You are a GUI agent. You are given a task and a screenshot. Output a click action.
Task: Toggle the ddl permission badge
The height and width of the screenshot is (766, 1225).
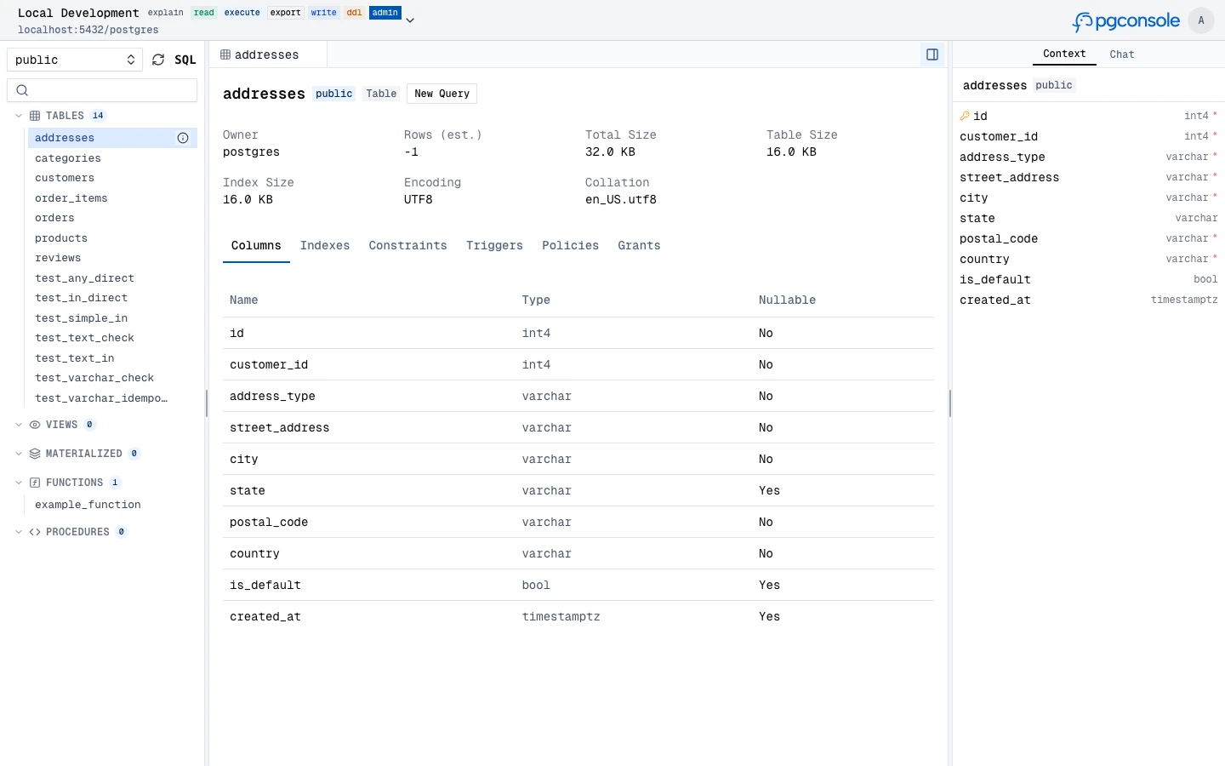pyautogui.click(x=354, y=13)
